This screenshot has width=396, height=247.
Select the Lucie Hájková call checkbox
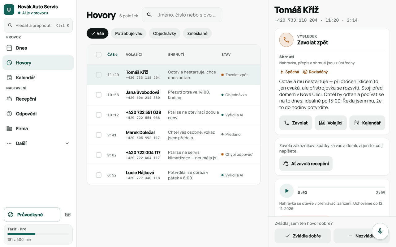coord(99,175)
